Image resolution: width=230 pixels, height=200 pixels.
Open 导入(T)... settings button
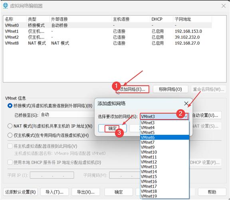click(x=54, y=192)
